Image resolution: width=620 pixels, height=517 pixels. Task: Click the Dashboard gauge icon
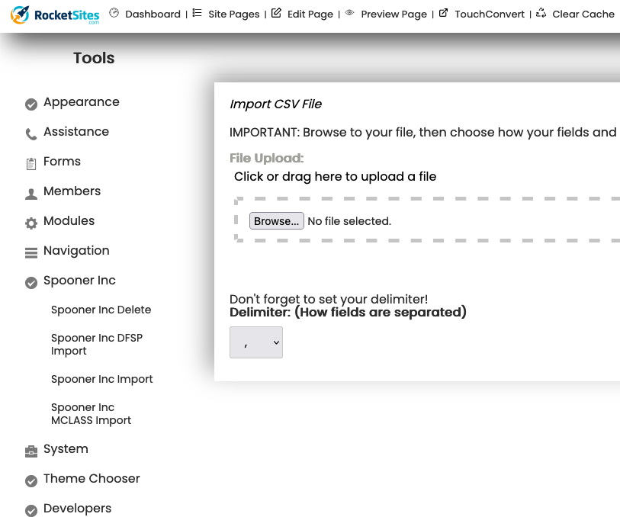[114, 13]
